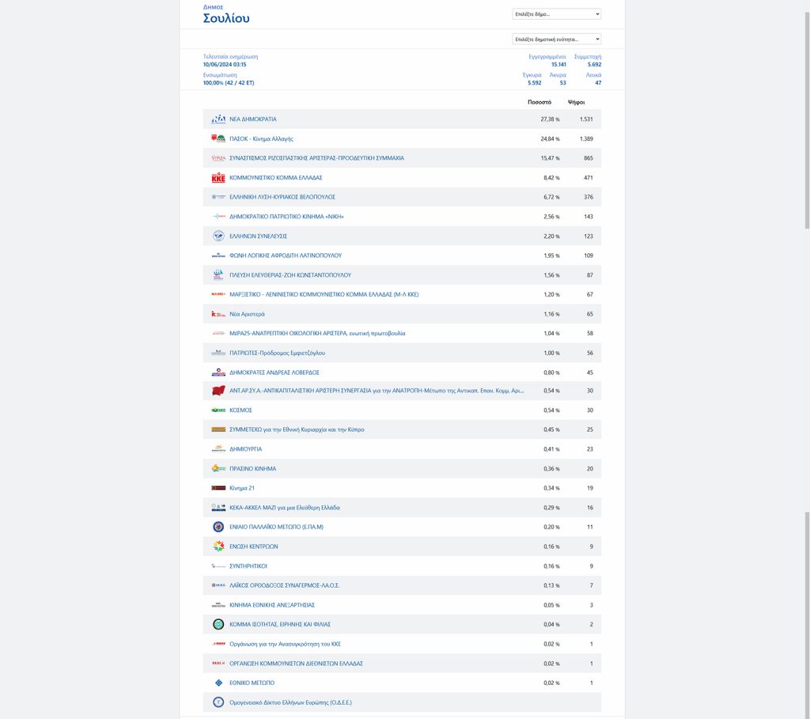Open the ΚΟΜΜΟΥΝΙΣΤΙΚΟ ΚΟΜΜΑ ΕΛΛΑΔΑΣ link
The image size is (810, 719).
tap(275, 178)
